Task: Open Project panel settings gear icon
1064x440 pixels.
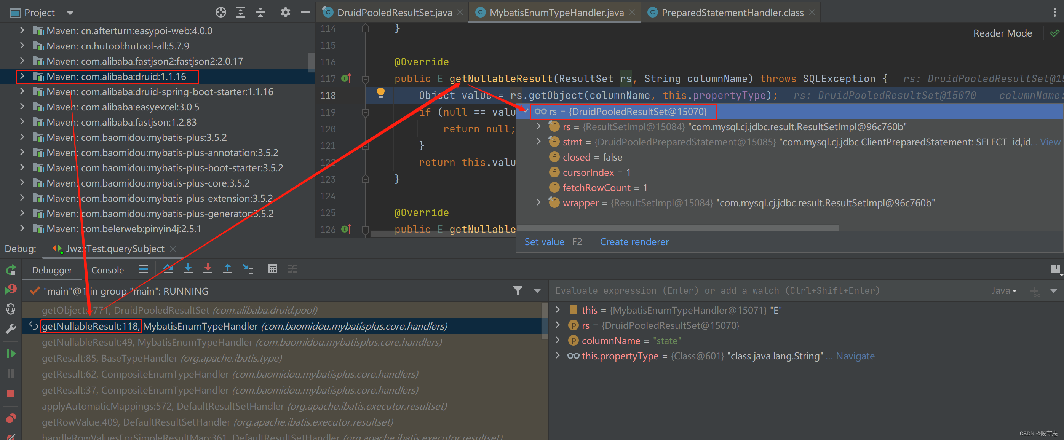Action: pyautogui.click(x=285, y=13)
